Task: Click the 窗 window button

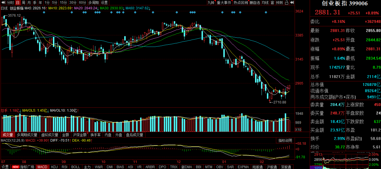Action: point(272,3)
